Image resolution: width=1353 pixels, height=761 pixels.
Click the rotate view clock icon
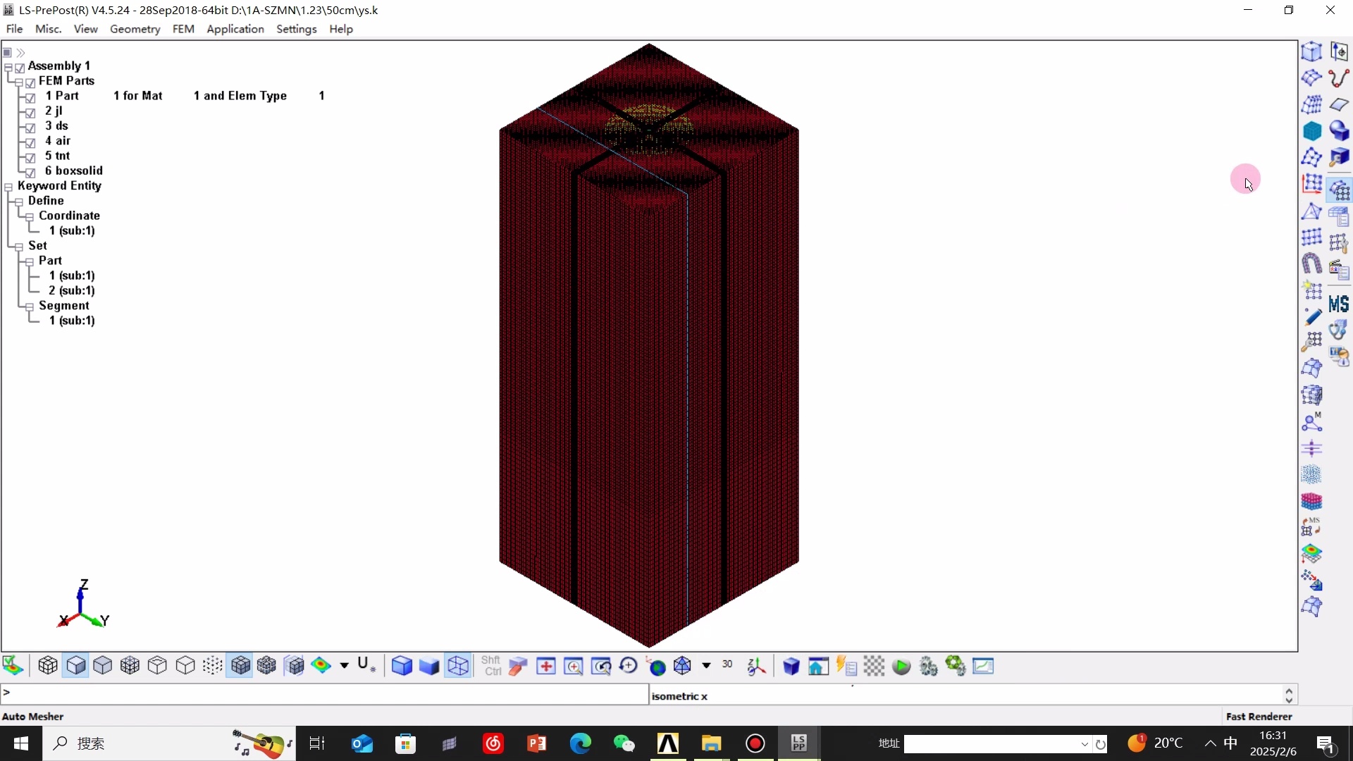click(x=629, y=666)
